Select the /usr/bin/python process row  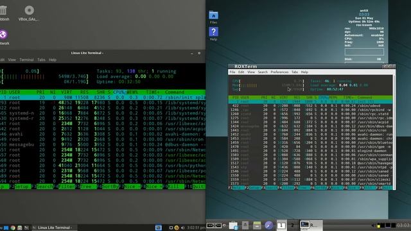[103, 166]
